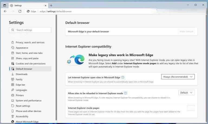Click the Printers icon
208x124 pixels.
tap(13, 95)
